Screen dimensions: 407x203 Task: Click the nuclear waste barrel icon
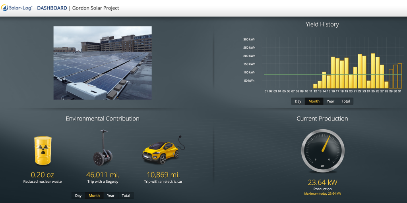coord(43,150)
